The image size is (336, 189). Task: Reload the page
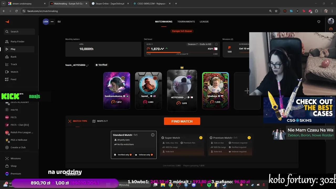point(16,11)
